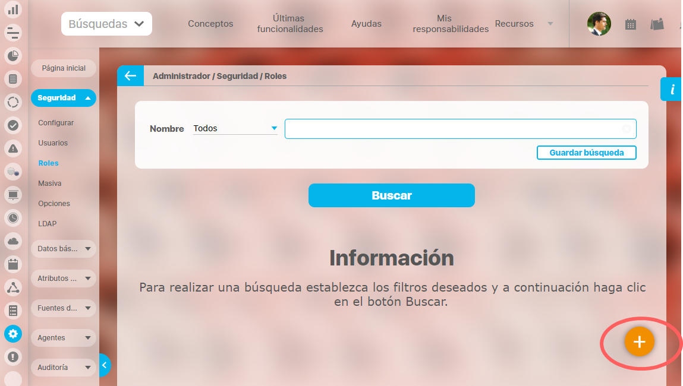The image size is (683, 386).
Task: Open the user profile avatar
Action: [599, 24]
